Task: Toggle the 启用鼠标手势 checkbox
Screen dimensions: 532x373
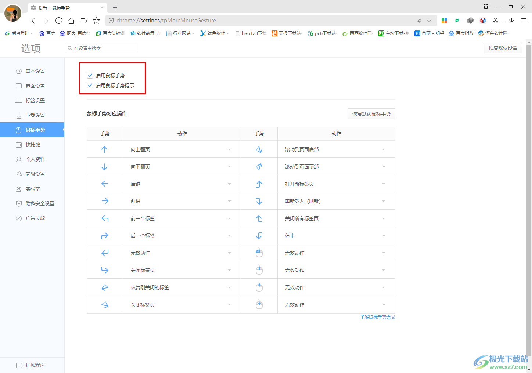Action: coord(90,76)
